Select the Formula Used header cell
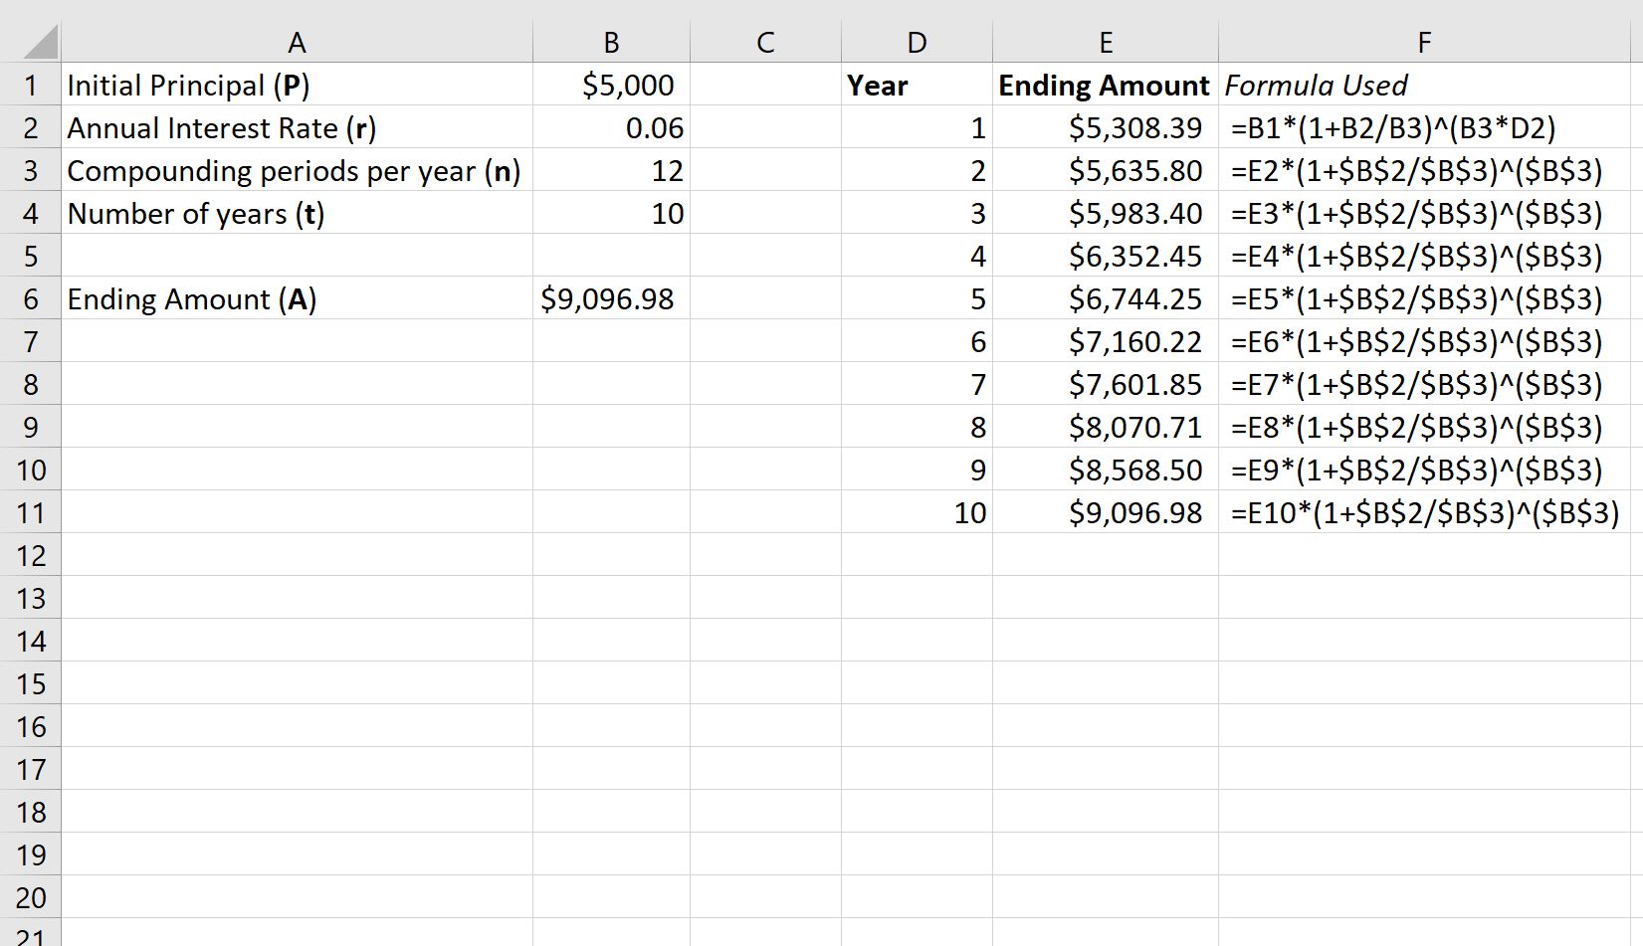This screenshot has height=946, width=1643. (x=1425, y=85)
